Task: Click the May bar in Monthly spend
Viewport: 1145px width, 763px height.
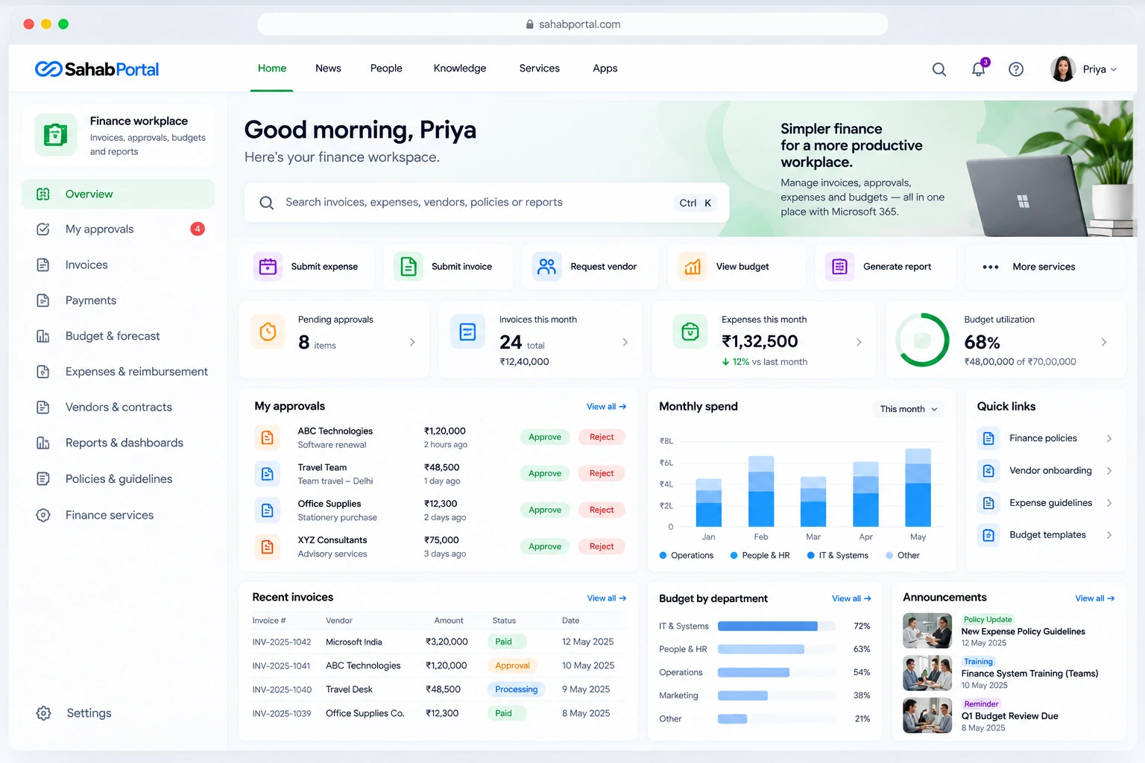Action: pos(918,487)
